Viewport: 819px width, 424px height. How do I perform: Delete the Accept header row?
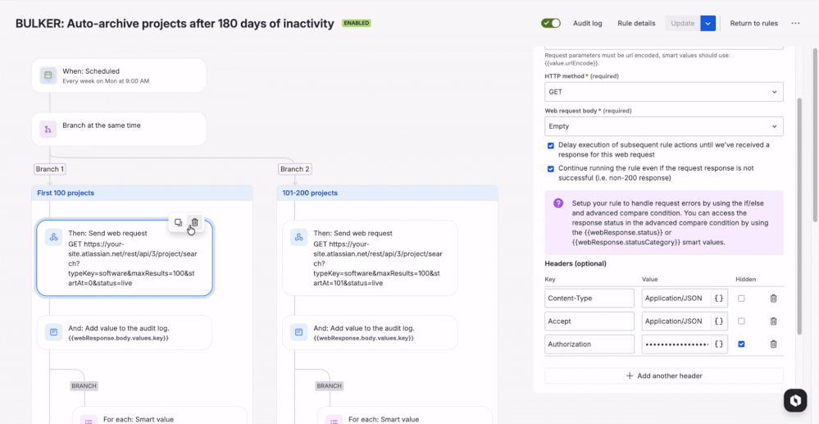click(x=774, y=321)
